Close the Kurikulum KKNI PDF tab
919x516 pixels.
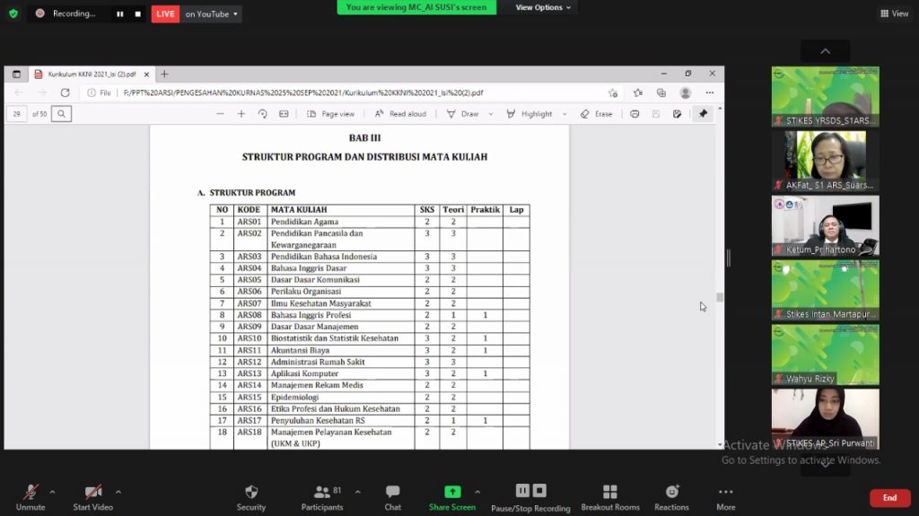tap(146, 74)
